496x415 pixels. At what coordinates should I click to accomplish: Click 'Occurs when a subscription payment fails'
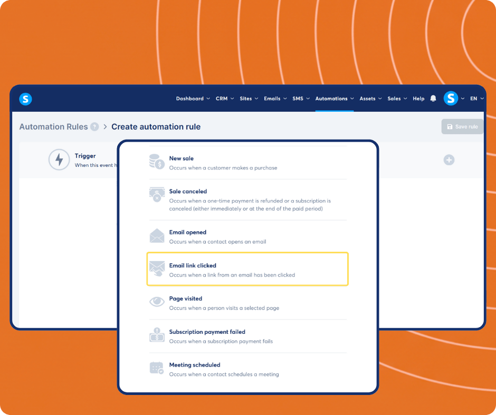[x=221, y=341]
